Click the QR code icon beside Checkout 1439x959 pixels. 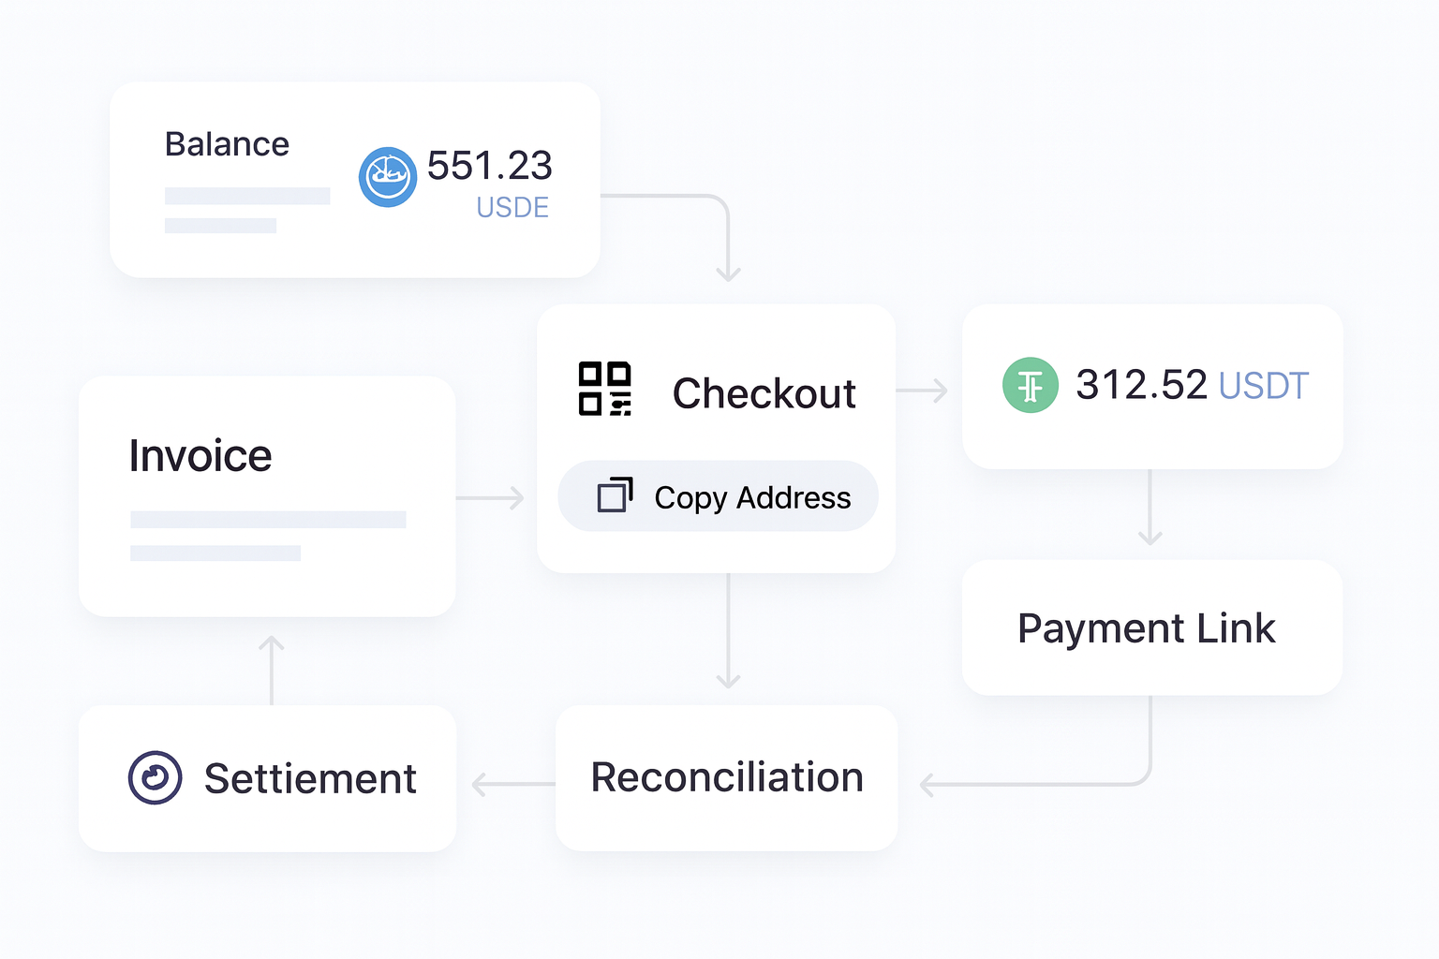point(605,389)
